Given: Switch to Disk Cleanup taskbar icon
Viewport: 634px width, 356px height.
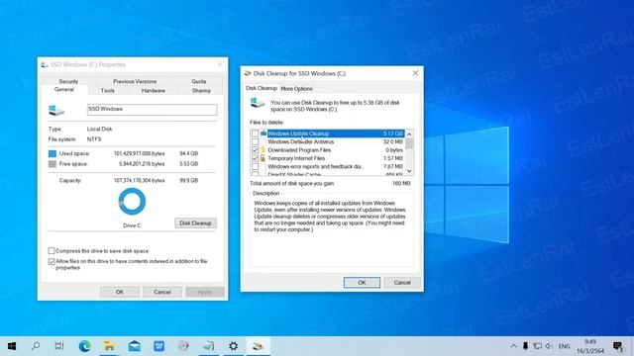Looking at the screenshot, I should [258, 346].
